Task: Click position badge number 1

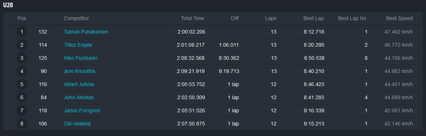Action: [x=22, y=32]
